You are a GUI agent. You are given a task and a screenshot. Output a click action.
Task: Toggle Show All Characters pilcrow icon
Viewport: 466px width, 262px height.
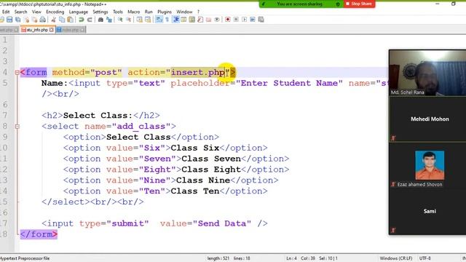(167, 20)
